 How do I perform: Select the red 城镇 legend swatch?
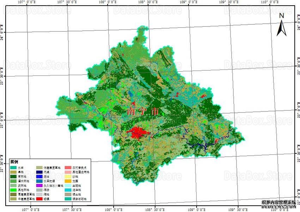(x=39, y=199)
